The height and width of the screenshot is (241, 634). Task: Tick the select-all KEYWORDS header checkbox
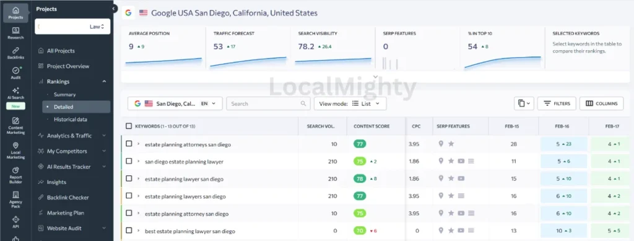click(129, 126)
